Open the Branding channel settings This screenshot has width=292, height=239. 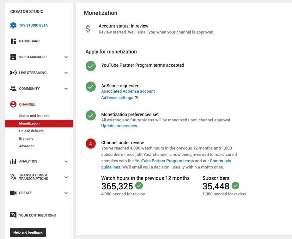pyautogui.click(x=26, y=138)
